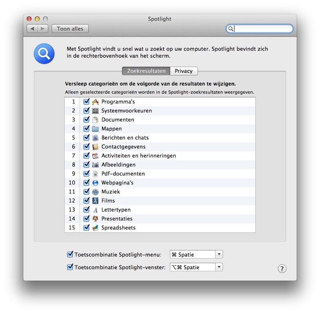320x313 pixels.
Task: Click the Systeemvoorkeuren category icon
Action: coord(95,111)
